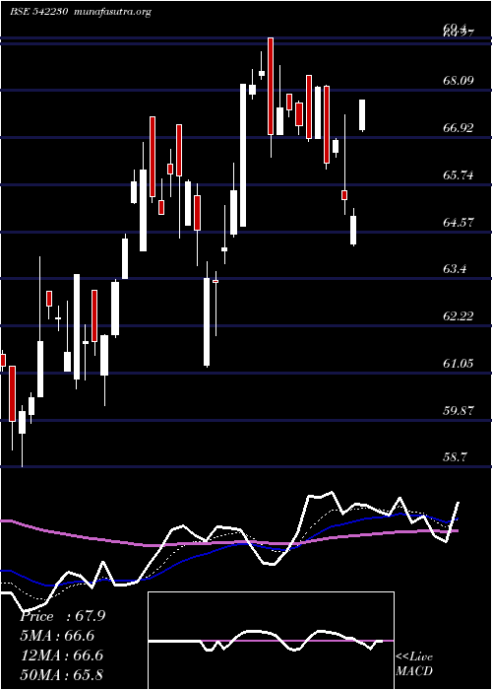Select the 12MA : 66.6 value
Screen dimensions: 492x690
(61, 655)
